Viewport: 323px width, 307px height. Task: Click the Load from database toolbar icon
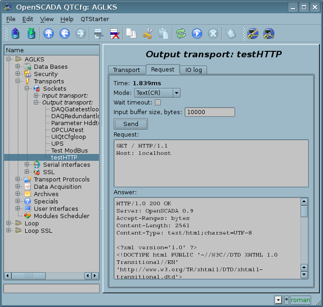point(15,33)
